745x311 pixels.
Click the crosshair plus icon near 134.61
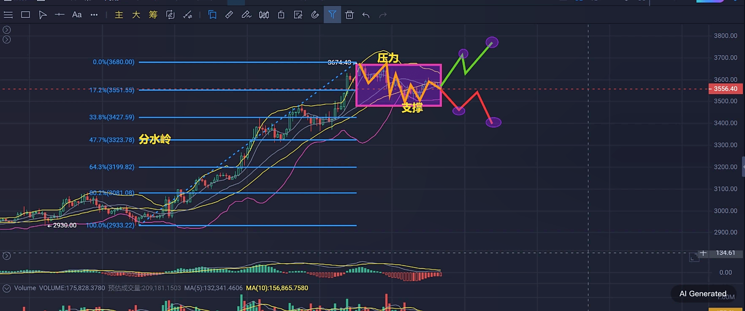pos(703,253)
